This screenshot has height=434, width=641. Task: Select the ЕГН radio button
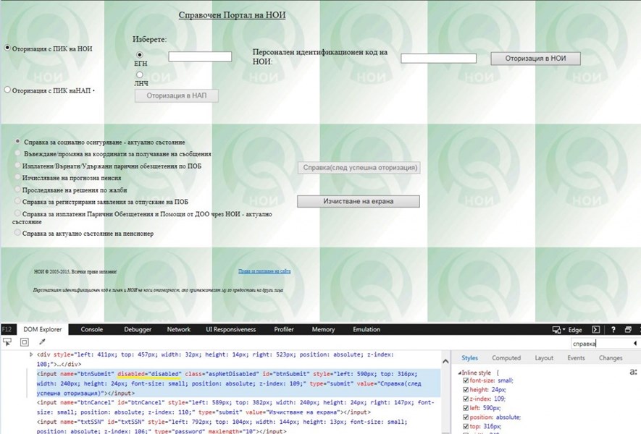pos(140,55)
